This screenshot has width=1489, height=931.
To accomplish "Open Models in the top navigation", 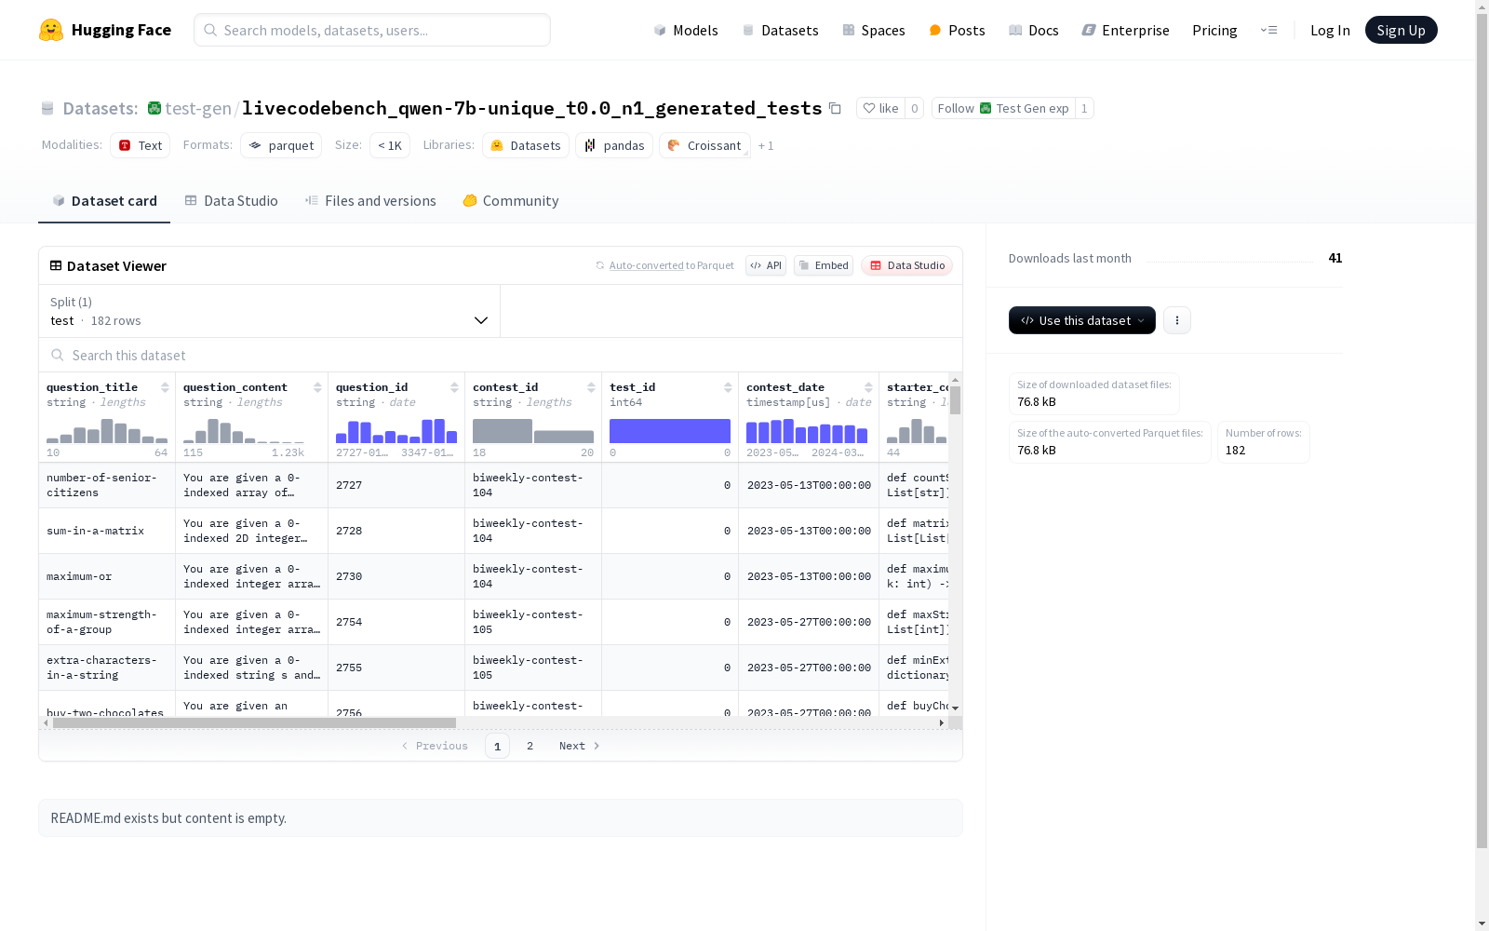I will point(686,30).
